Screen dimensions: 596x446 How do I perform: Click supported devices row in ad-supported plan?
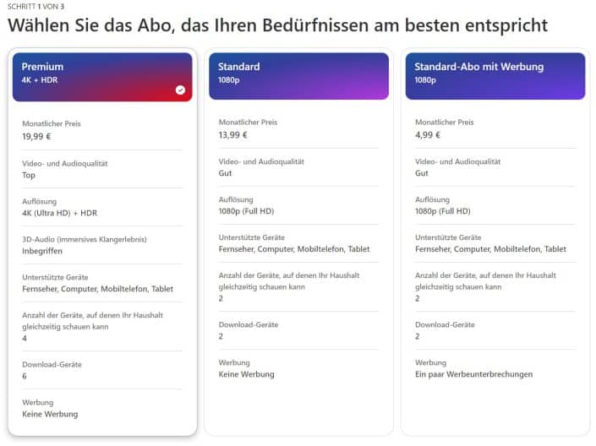click(x=495, y=243)
